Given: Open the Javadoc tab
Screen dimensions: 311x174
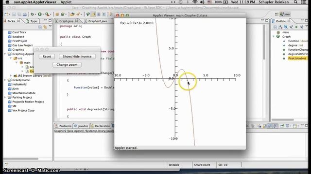Looking at the screenshot, I should 81,126.
